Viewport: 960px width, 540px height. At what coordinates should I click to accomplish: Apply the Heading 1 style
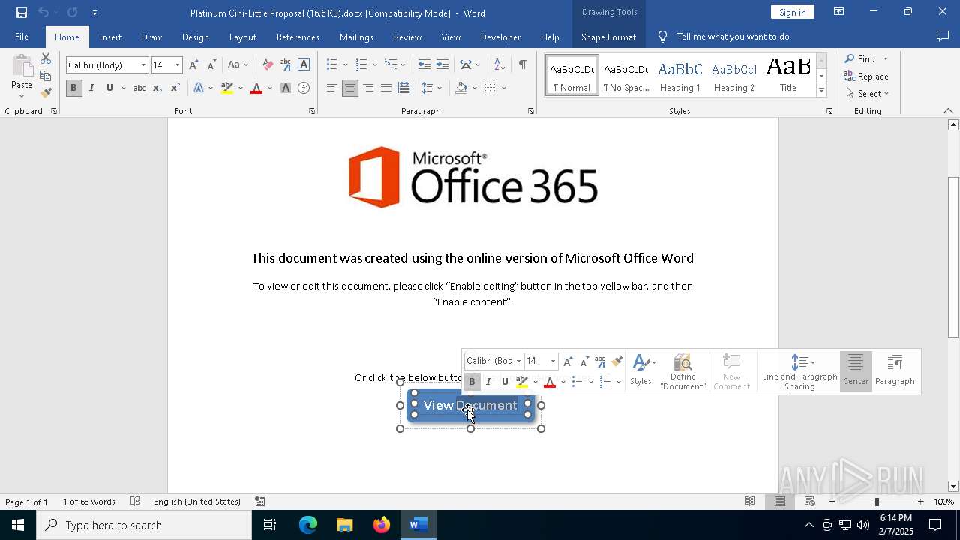[x=679, y=76]
